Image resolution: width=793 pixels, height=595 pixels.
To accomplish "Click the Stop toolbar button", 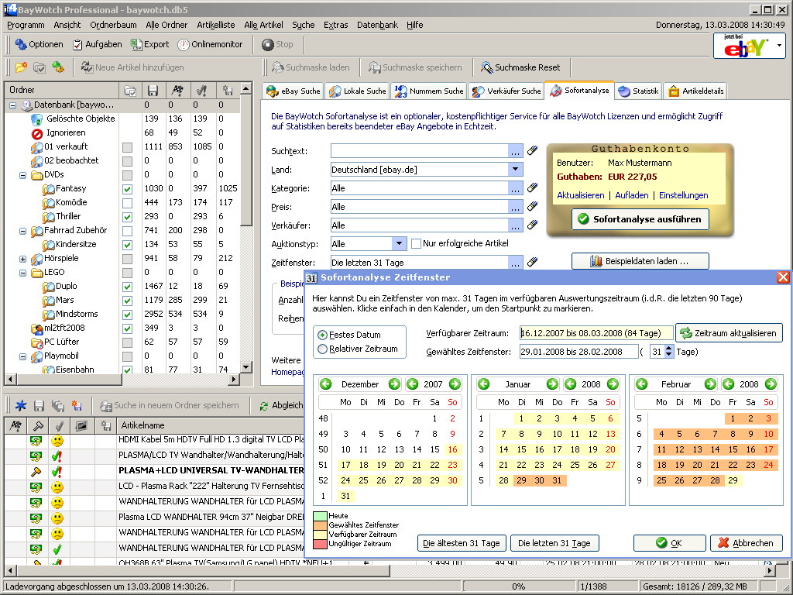I will 278,44.
